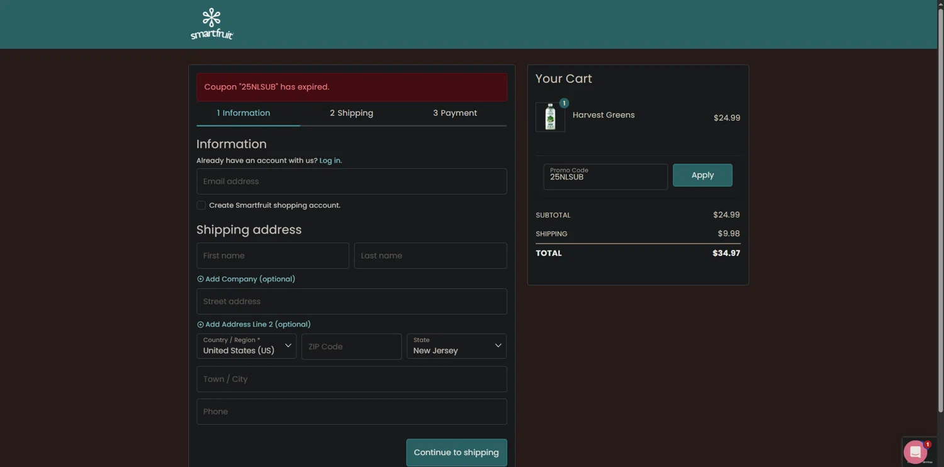Click the ZIP Code field

(x=351, y=347)
